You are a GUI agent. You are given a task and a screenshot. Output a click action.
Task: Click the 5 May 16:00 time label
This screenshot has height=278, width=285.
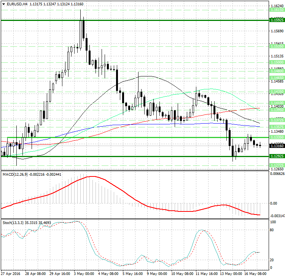pos(133,274)
